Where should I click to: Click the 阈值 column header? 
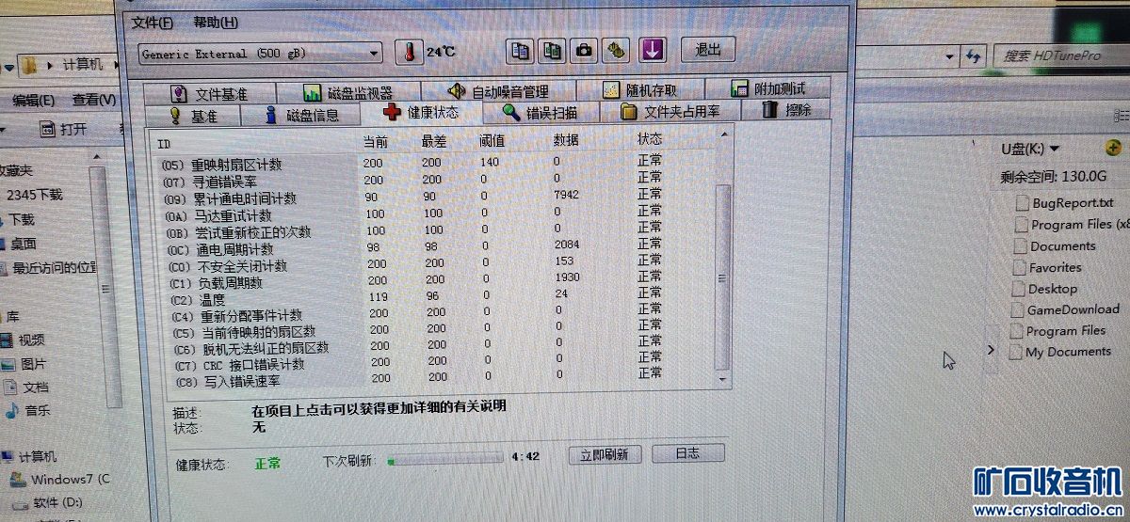492,141
